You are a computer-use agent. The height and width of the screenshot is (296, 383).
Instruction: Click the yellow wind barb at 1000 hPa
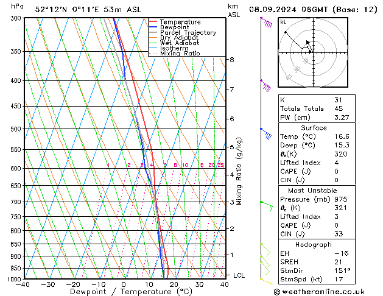coord(266,281)
